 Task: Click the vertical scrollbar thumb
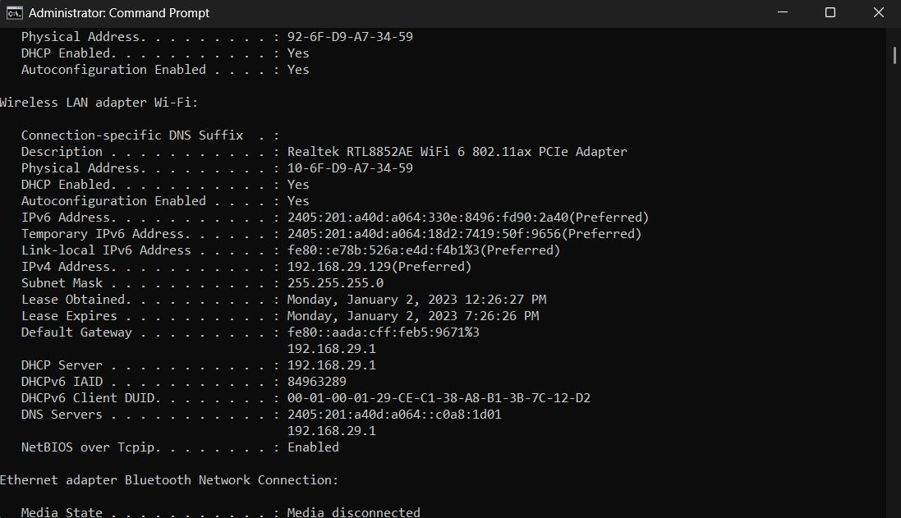(x=894, y=55)
